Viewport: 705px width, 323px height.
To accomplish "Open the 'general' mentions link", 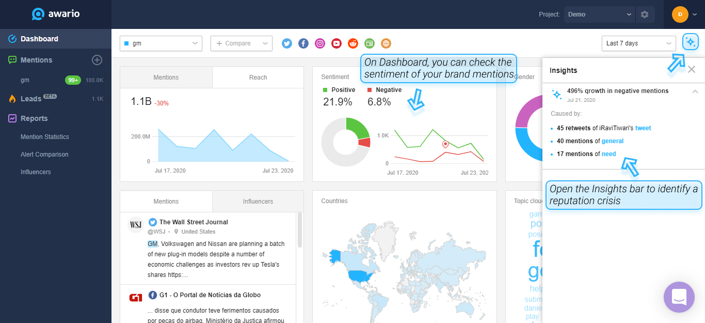I will click(x=613, y=141).
